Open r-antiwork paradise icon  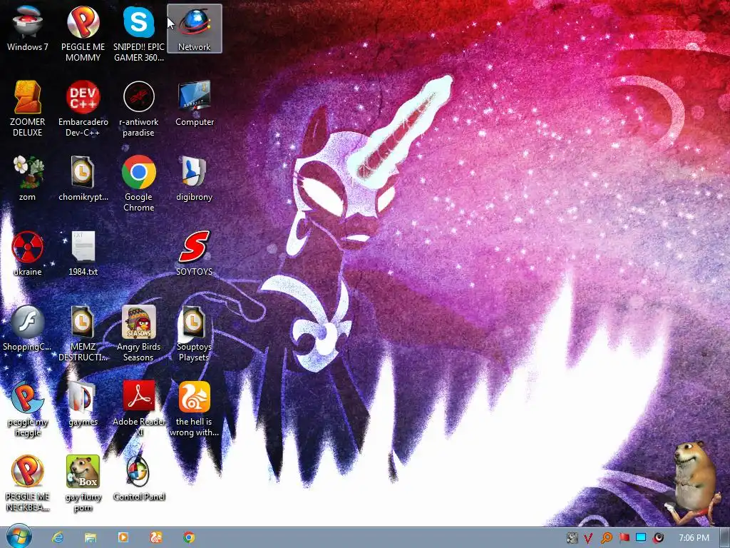[x=139, y=108]
